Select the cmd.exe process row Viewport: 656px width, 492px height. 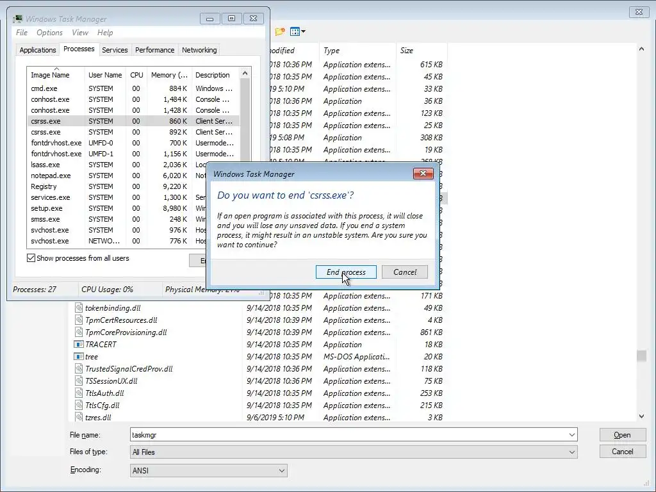point(133,88)
